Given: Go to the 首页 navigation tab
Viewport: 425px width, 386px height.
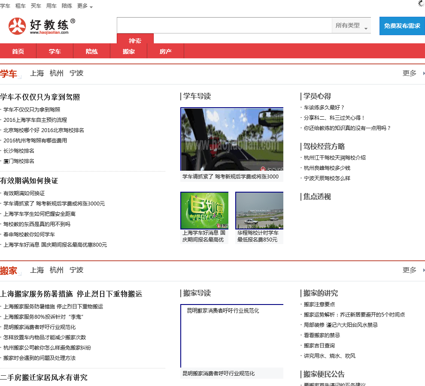Looking at the screenshot, I should (18, 51).
